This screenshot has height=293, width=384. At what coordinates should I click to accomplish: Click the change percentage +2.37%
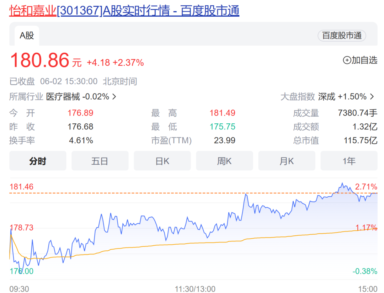128,63
